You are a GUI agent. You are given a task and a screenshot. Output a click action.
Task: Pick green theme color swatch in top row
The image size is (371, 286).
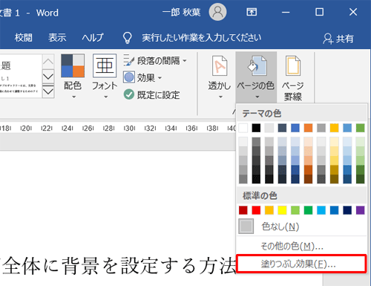pos(361,128)
